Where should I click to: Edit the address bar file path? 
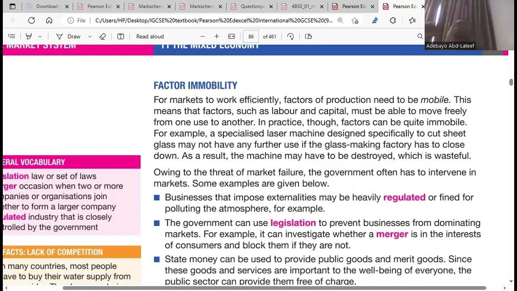pos(214,21)
